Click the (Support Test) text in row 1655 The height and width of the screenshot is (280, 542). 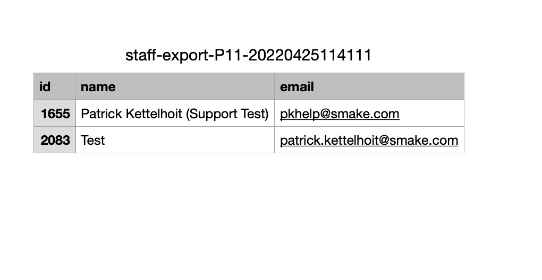click(x=227, y=114)
